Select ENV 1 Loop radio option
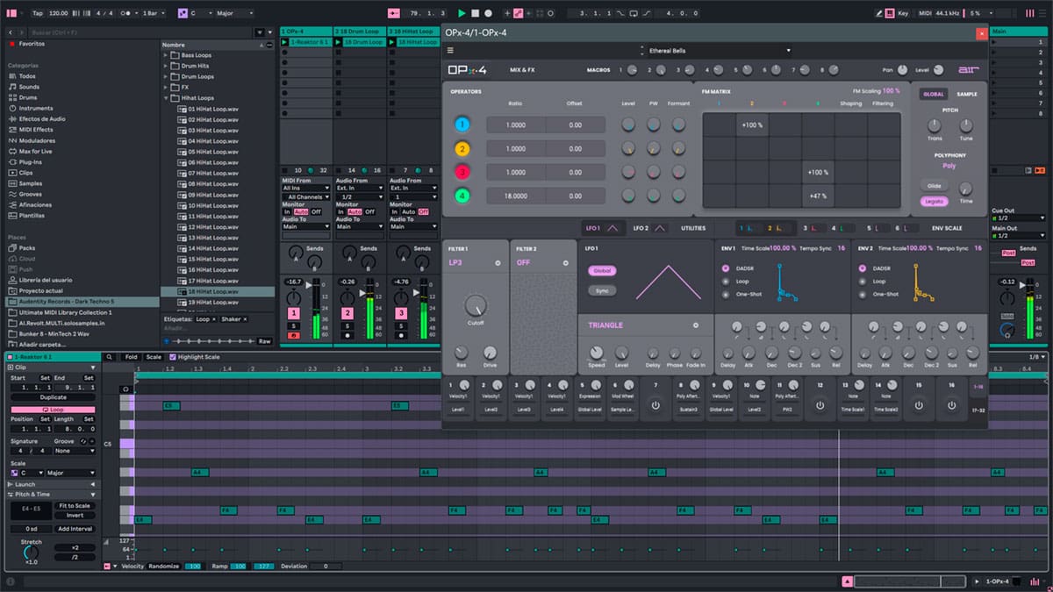1053x592 pixels. 726,282
